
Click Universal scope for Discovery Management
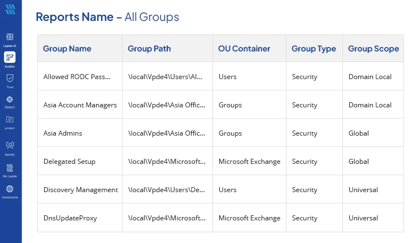pyautogui.click(x=363, y=190)
